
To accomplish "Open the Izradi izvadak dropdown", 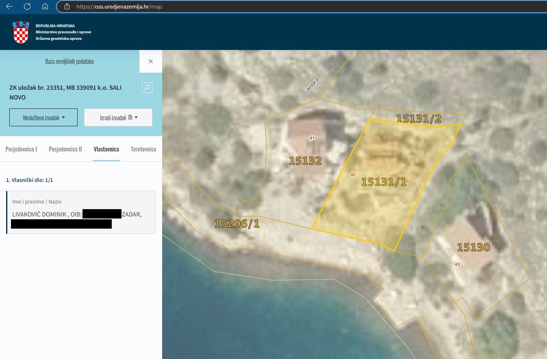I will 118,117.
